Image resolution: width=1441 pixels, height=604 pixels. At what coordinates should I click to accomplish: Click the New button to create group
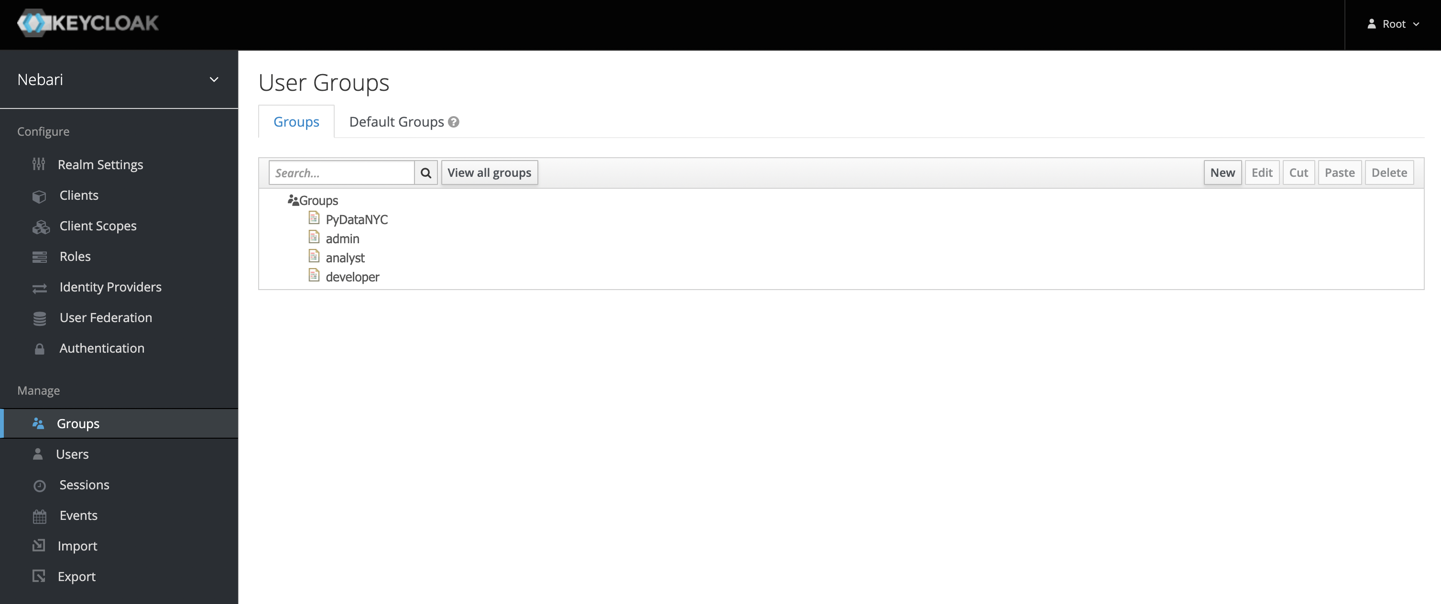coord(1223,173)
